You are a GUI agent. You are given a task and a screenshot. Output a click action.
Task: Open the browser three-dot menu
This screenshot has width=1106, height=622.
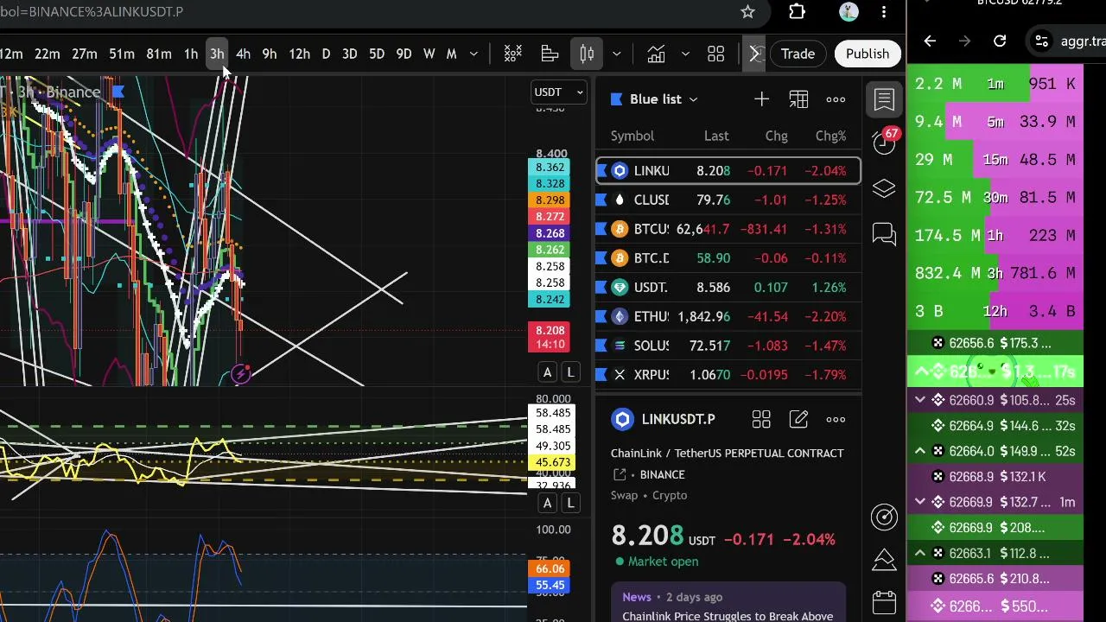click(884, 12)
